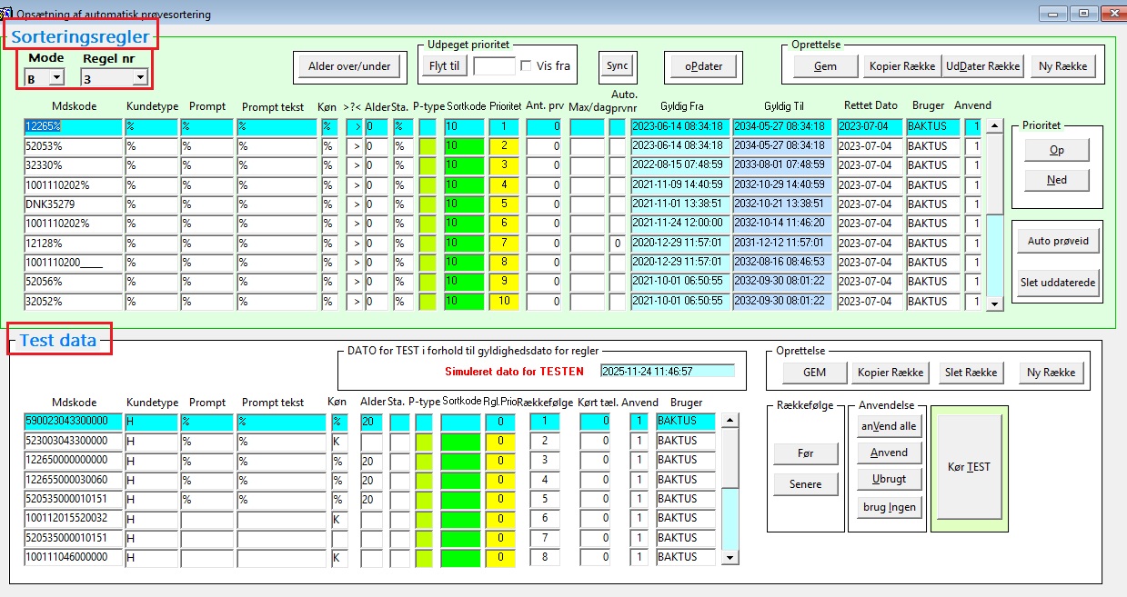Click the oPdater button
1127x597 pixels.
702,66
